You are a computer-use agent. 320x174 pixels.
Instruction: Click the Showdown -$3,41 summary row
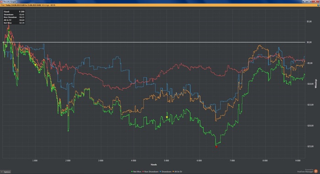pyautogui.click(x=14, y=15)
